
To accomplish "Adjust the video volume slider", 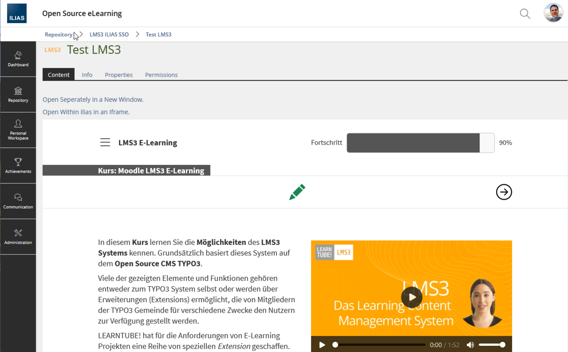I will coord(491,345).
